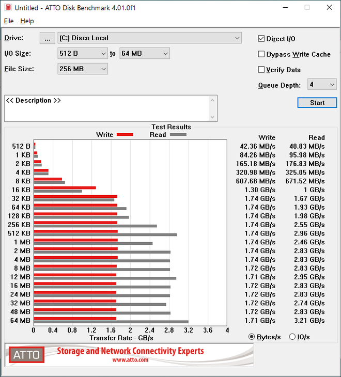Open the Queue Depth dropdown
The height and width of the screenshot is (377, 341).
[x=322, y=84]
